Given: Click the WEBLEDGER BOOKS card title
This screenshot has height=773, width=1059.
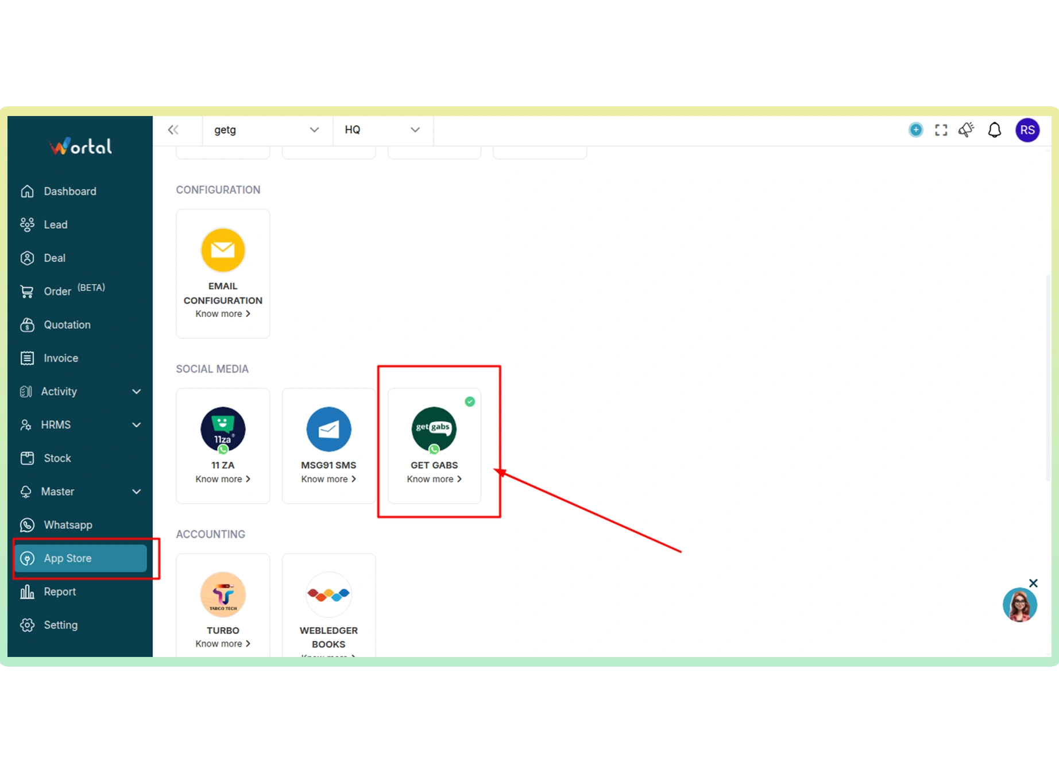Looking at the screenshot, I should [x=328, y=637].
